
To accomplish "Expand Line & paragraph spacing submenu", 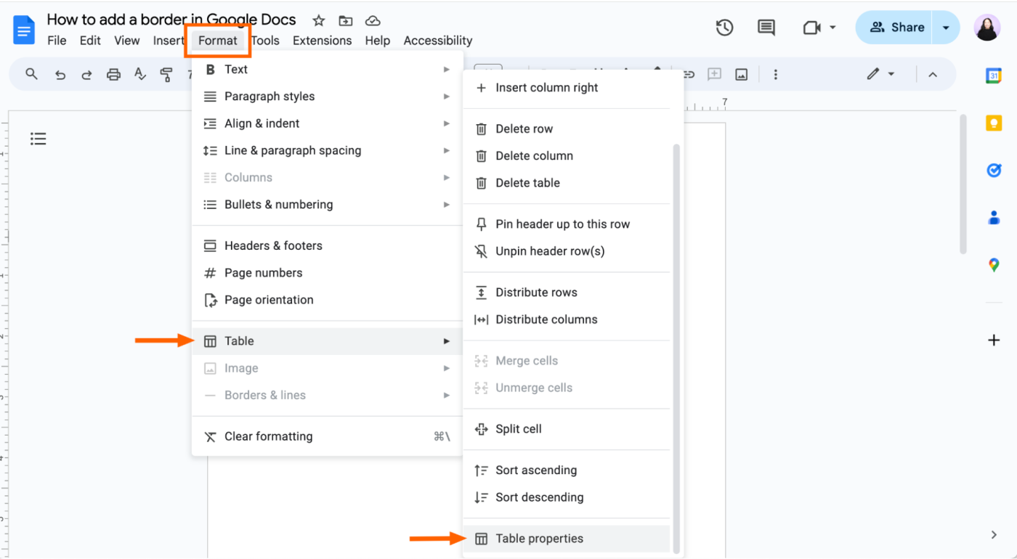I will coord(327,150).
